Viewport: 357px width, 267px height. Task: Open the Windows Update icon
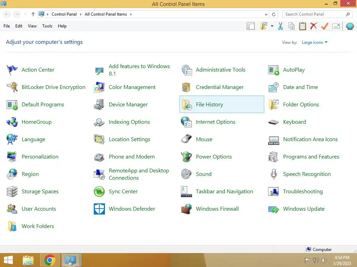click(x=273, y=209)
